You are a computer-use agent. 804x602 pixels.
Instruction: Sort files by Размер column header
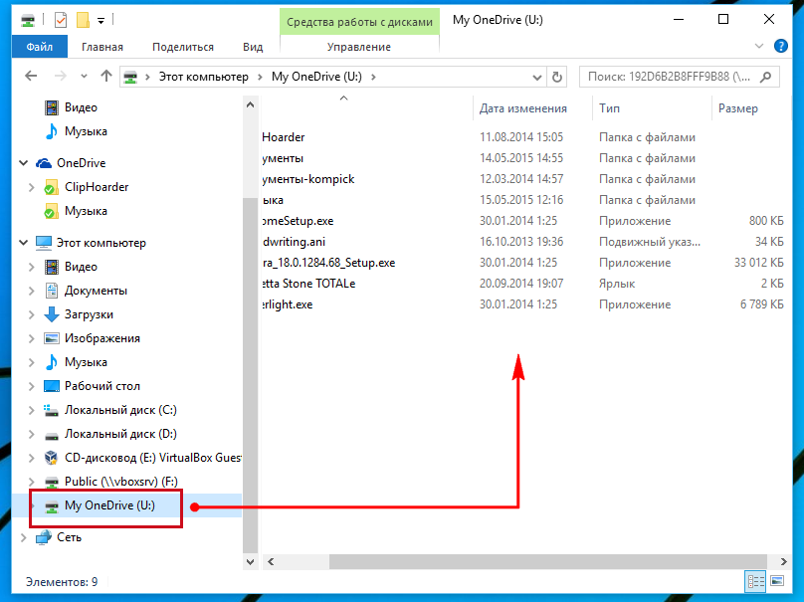pos(736,108)
